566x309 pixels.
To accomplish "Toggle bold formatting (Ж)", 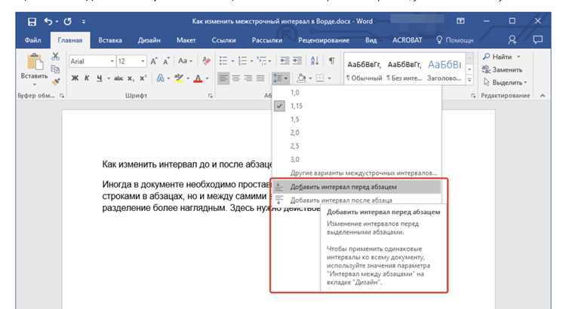I will [75, 78].
